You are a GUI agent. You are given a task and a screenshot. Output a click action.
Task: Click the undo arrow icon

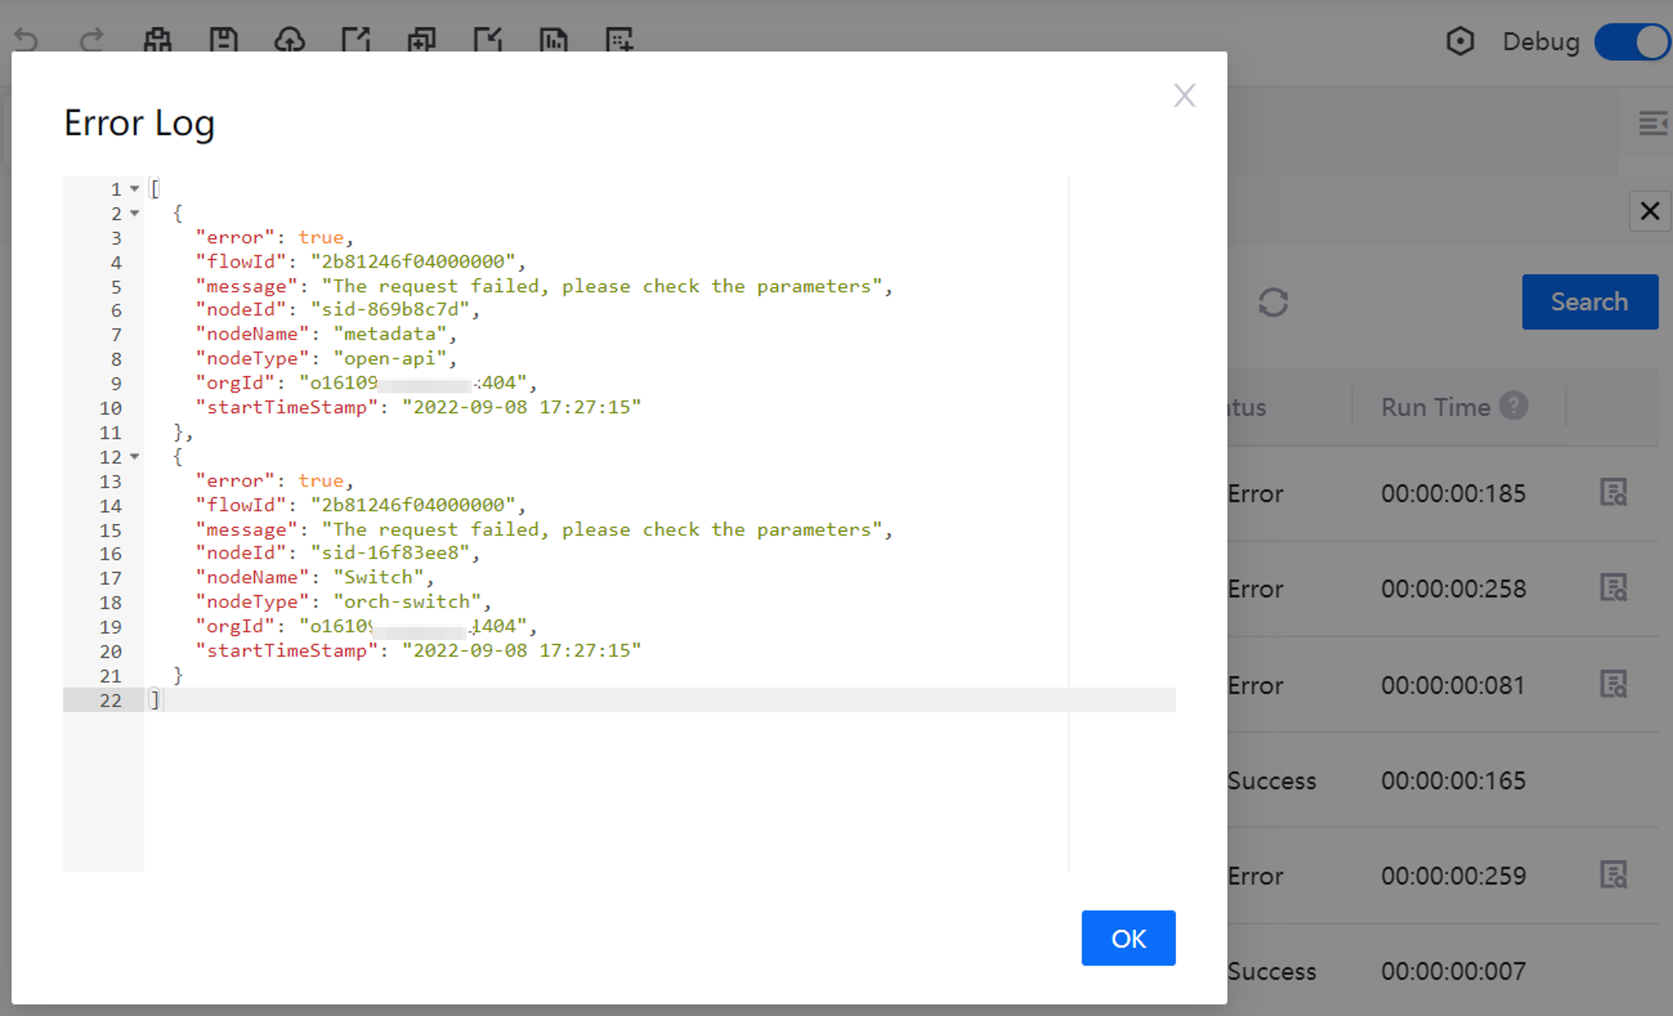point(26,39)
